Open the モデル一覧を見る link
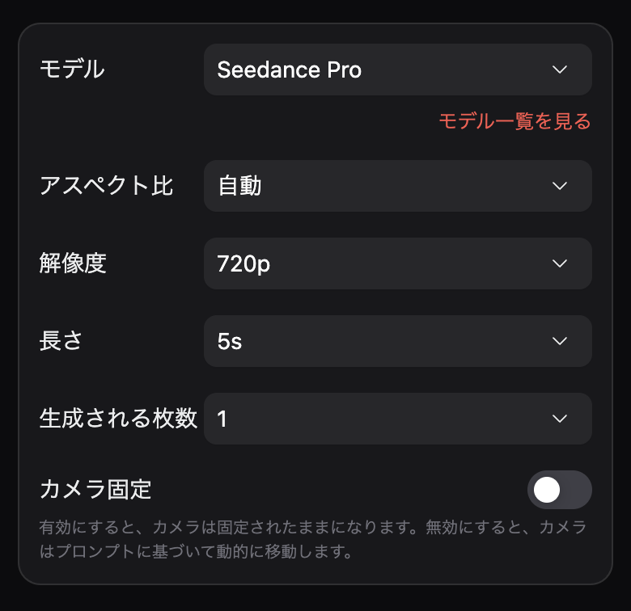Image resolution: width=631 pixels, height=611 pixels. tap(515, 121)
